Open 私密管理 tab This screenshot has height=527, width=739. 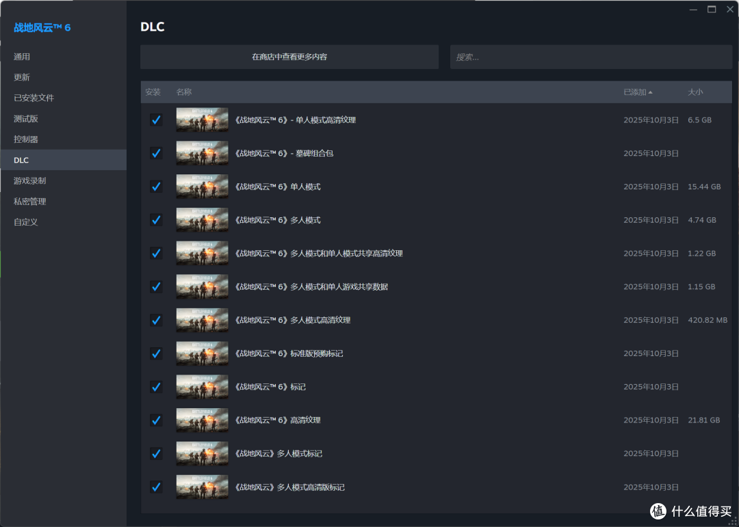tap(63, 202)
